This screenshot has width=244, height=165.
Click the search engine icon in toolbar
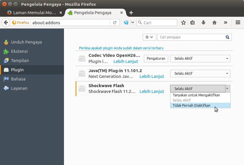pos(126,22)
